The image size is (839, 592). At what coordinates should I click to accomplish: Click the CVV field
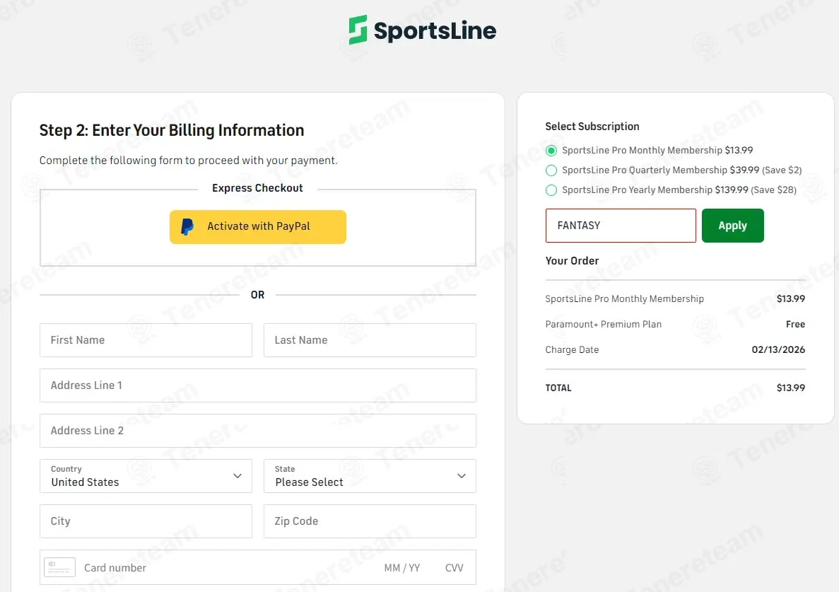coord(454,568)
